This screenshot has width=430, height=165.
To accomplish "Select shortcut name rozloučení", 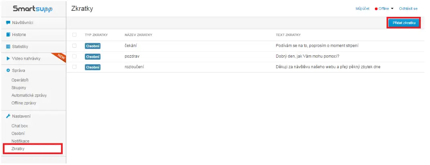I will coord(134,66).
